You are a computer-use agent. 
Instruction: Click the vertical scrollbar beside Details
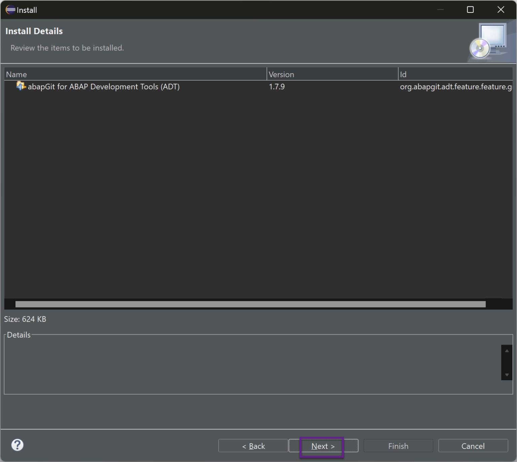(x=507, y=362)
